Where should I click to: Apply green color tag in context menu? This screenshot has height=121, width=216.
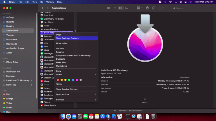pos(69,80)
